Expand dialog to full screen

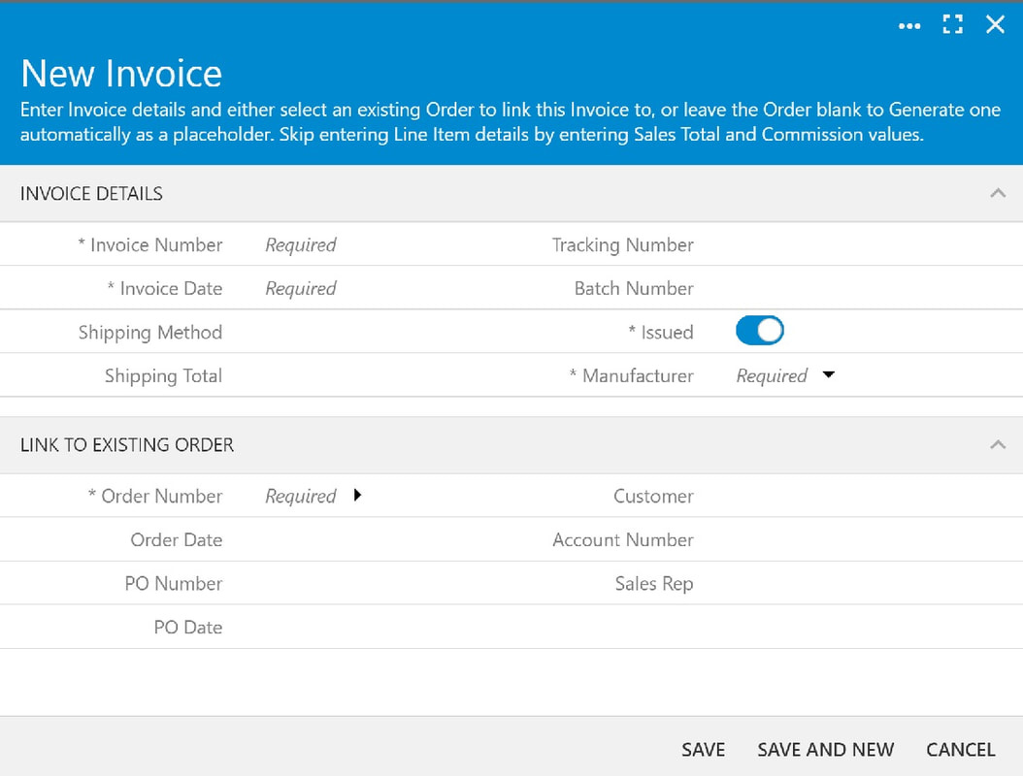pyautogui.click(x=952, y=25)
